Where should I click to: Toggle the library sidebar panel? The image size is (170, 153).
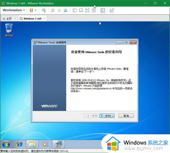(74, 11)
